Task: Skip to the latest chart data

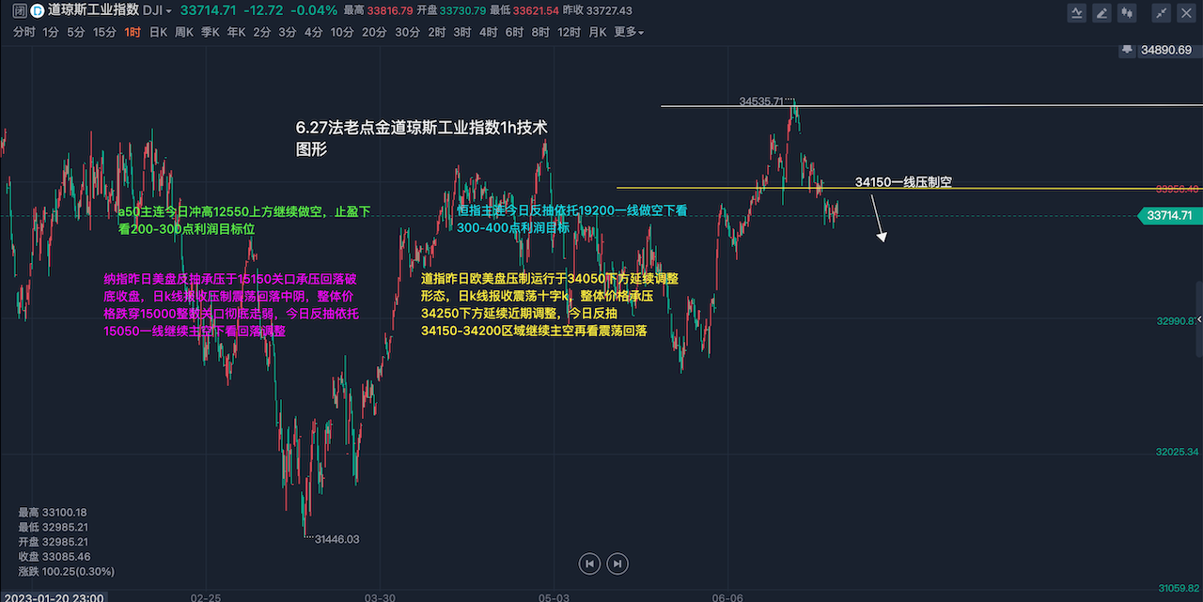Action: 617,563
